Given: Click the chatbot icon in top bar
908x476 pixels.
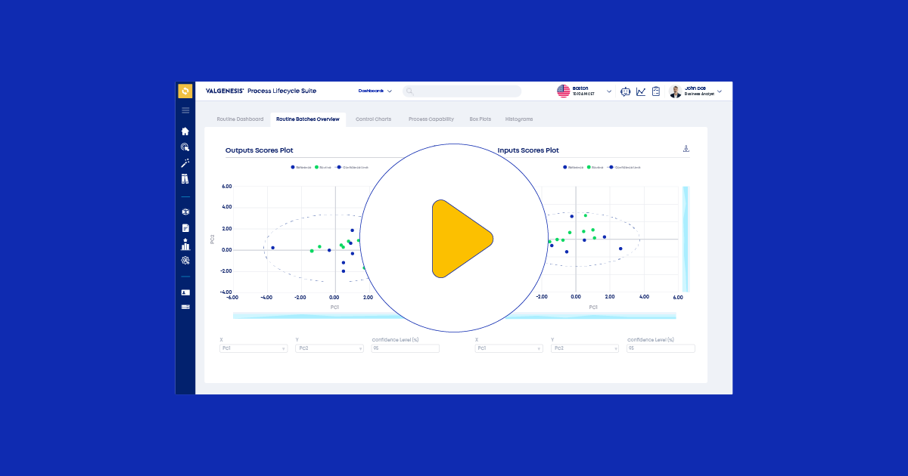Looking at the screenshot, I should [x=625, y=91].
